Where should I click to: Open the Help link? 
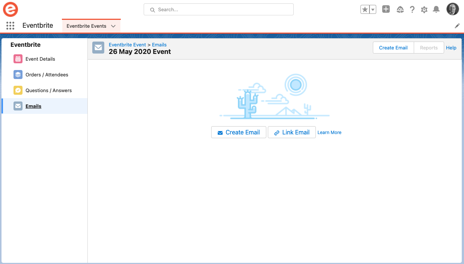(x=451, y=48)
